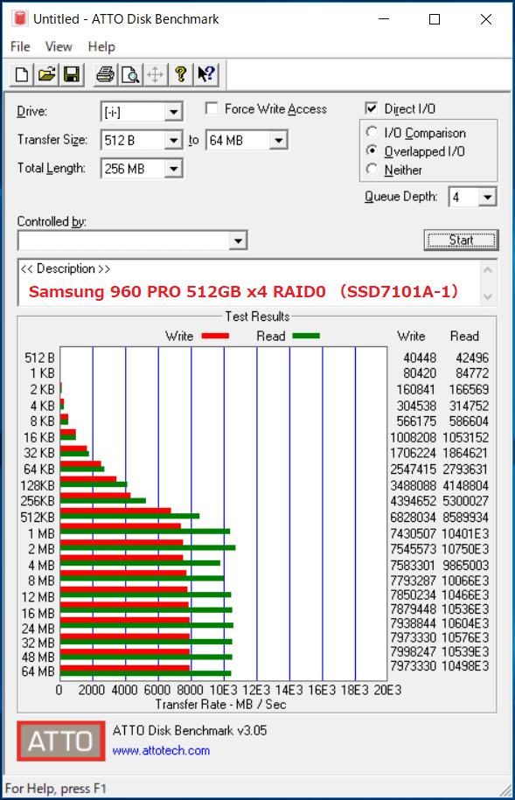Click the read value 42496

472,358
